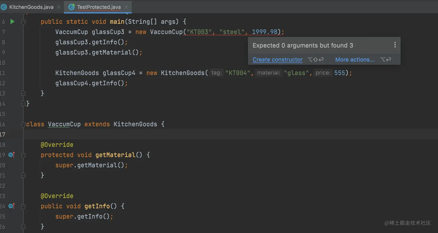Click overriding-method gutter icon beside getMaterial
438x233 pixels.
pos(11,155)
